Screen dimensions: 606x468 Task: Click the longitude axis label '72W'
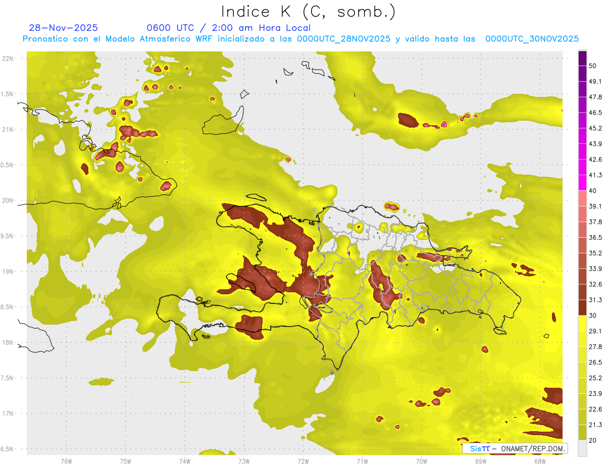pos(303,461)
